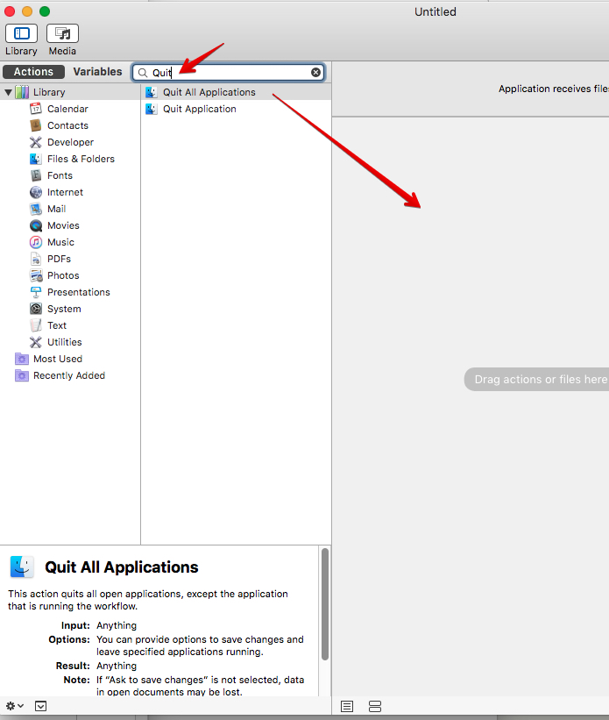
Task: Open the Recently Added smart folder
Action: (x=60, y=375)
